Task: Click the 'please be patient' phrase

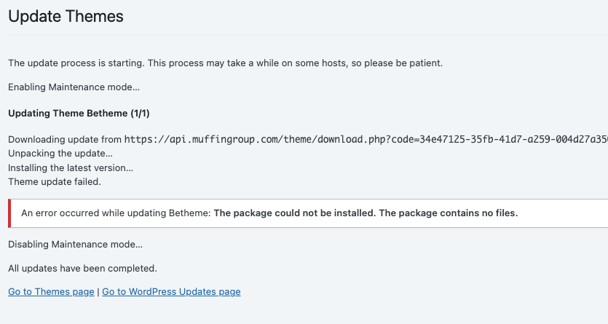Action: [406, 63]
